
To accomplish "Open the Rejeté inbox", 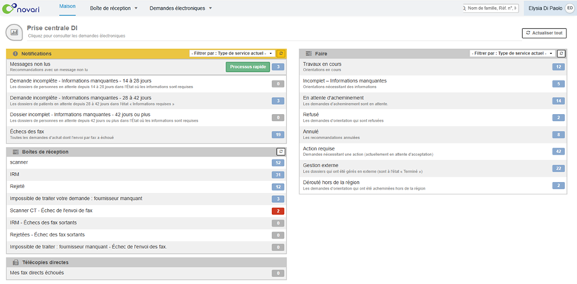I will click(x=146, y=187).
